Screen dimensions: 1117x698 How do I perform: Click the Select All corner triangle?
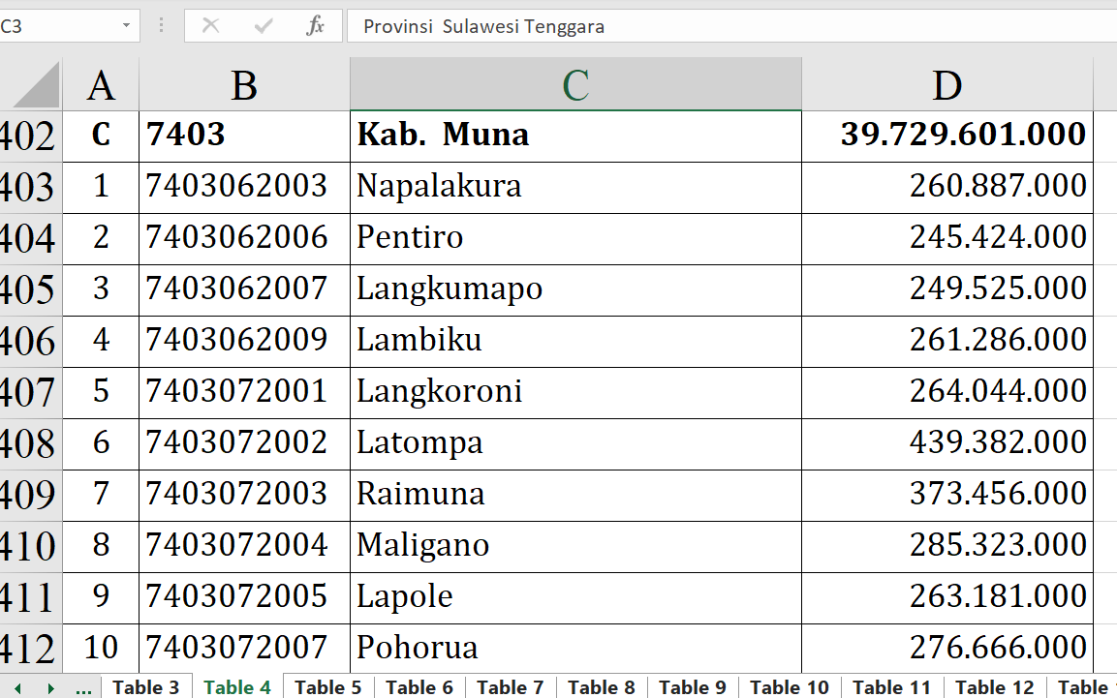(37, 86)
